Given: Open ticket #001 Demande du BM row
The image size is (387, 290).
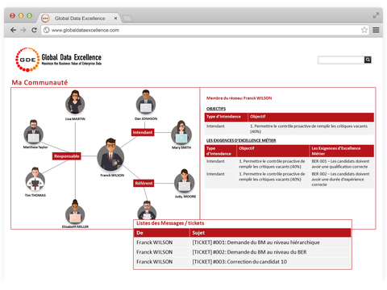Looking at the screenshot, I should [x=243, y=242].
